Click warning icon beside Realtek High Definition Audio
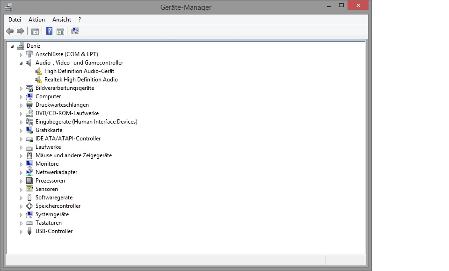The height and width of the screenshot is (271, 449). pos(38,80)
